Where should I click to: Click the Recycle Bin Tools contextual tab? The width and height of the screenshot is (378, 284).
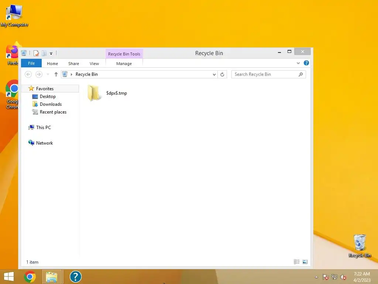tap(124, 54)
